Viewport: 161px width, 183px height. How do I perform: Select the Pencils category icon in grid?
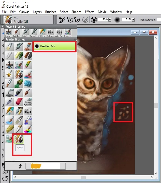pos(9,111)
